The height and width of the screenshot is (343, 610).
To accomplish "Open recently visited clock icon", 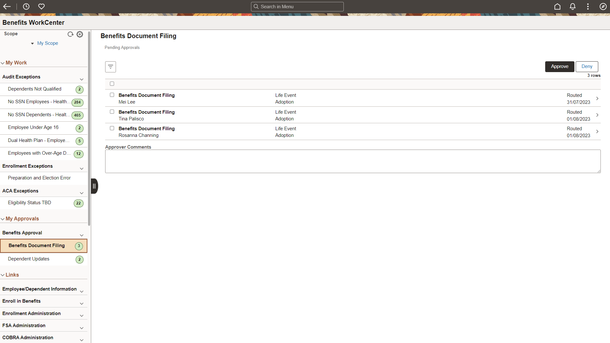I will (x=26, y=6).
